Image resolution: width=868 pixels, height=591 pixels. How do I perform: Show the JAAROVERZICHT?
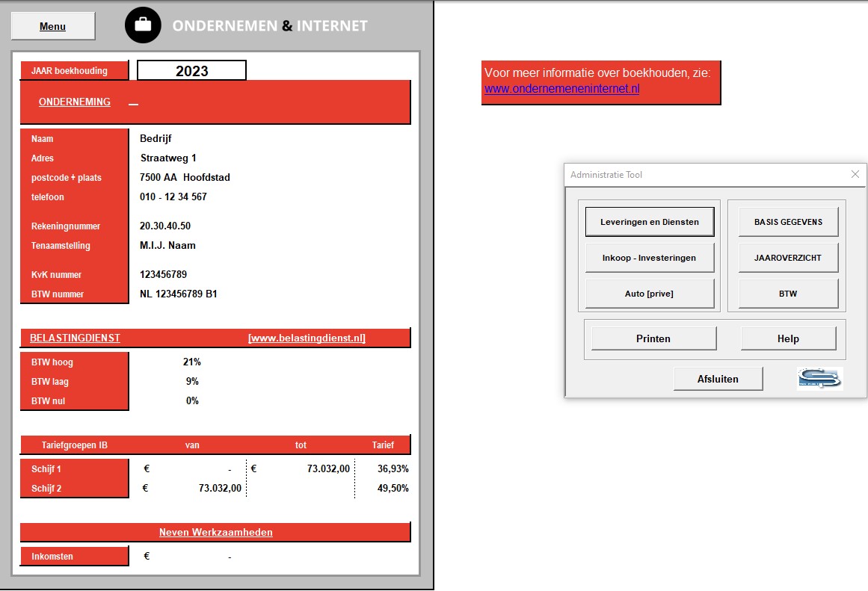pyautogui.click(x=788, y=258)
